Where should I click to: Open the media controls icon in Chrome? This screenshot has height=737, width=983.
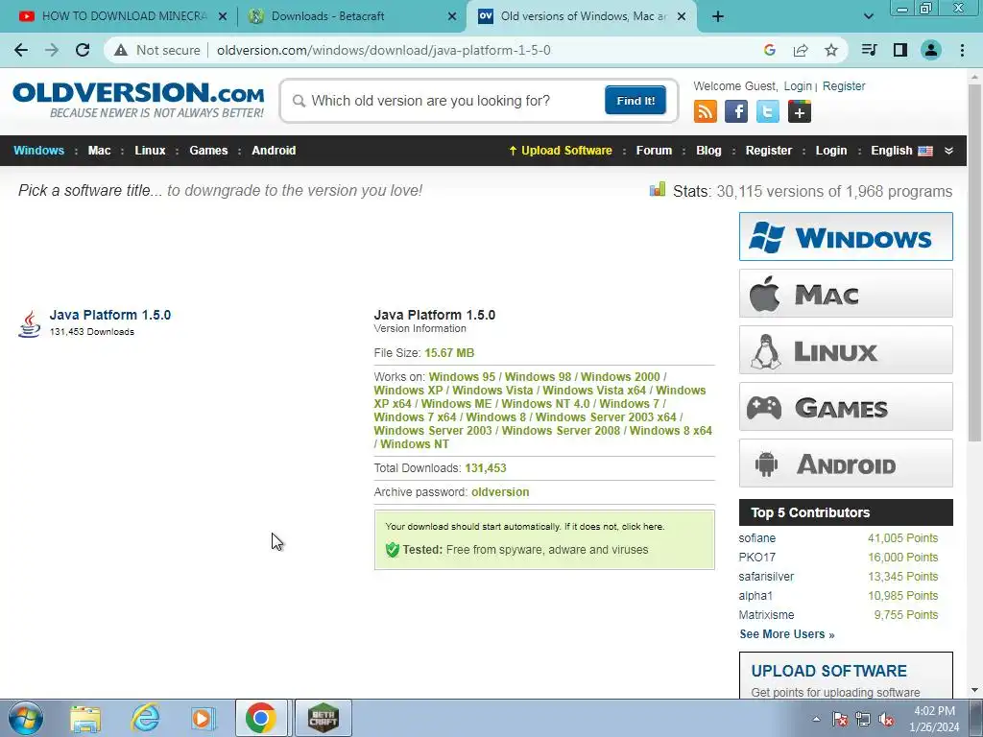tap(869, 50)
